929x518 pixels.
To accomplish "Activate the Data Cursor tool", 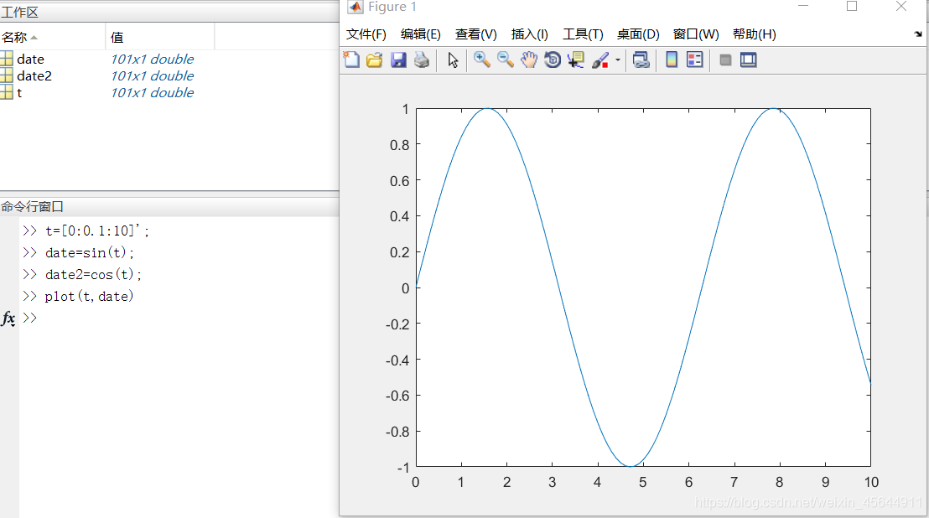I will (x=576, y=60).
